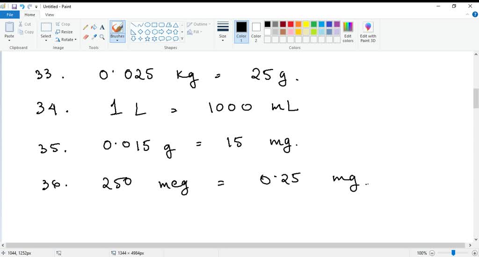This screenshot has height=257, width=479.
Task: Open the shape Outline dropdown
Action: point(198,24)
